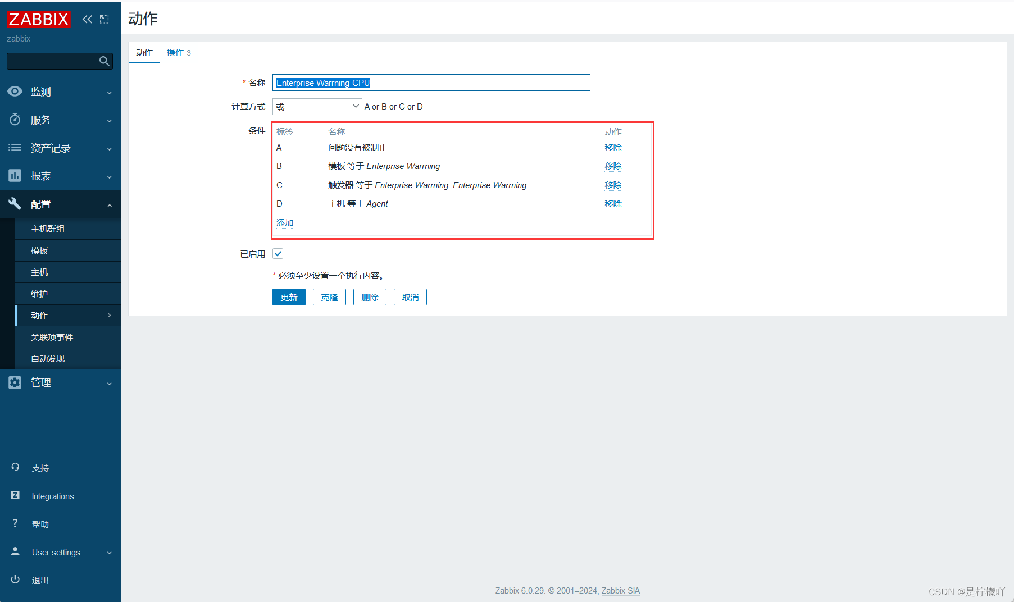Click the 支持 menu label
Image resolution: width=1014 pixels, height=602 pixels.
(40, 468)
